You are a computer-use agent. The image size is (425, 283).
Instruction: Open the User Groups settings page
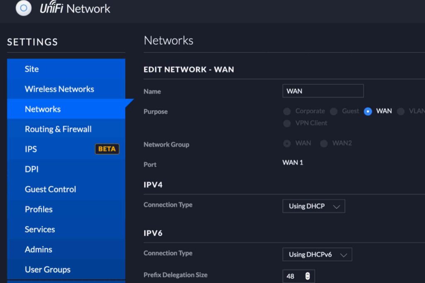(x=66, y=269)
